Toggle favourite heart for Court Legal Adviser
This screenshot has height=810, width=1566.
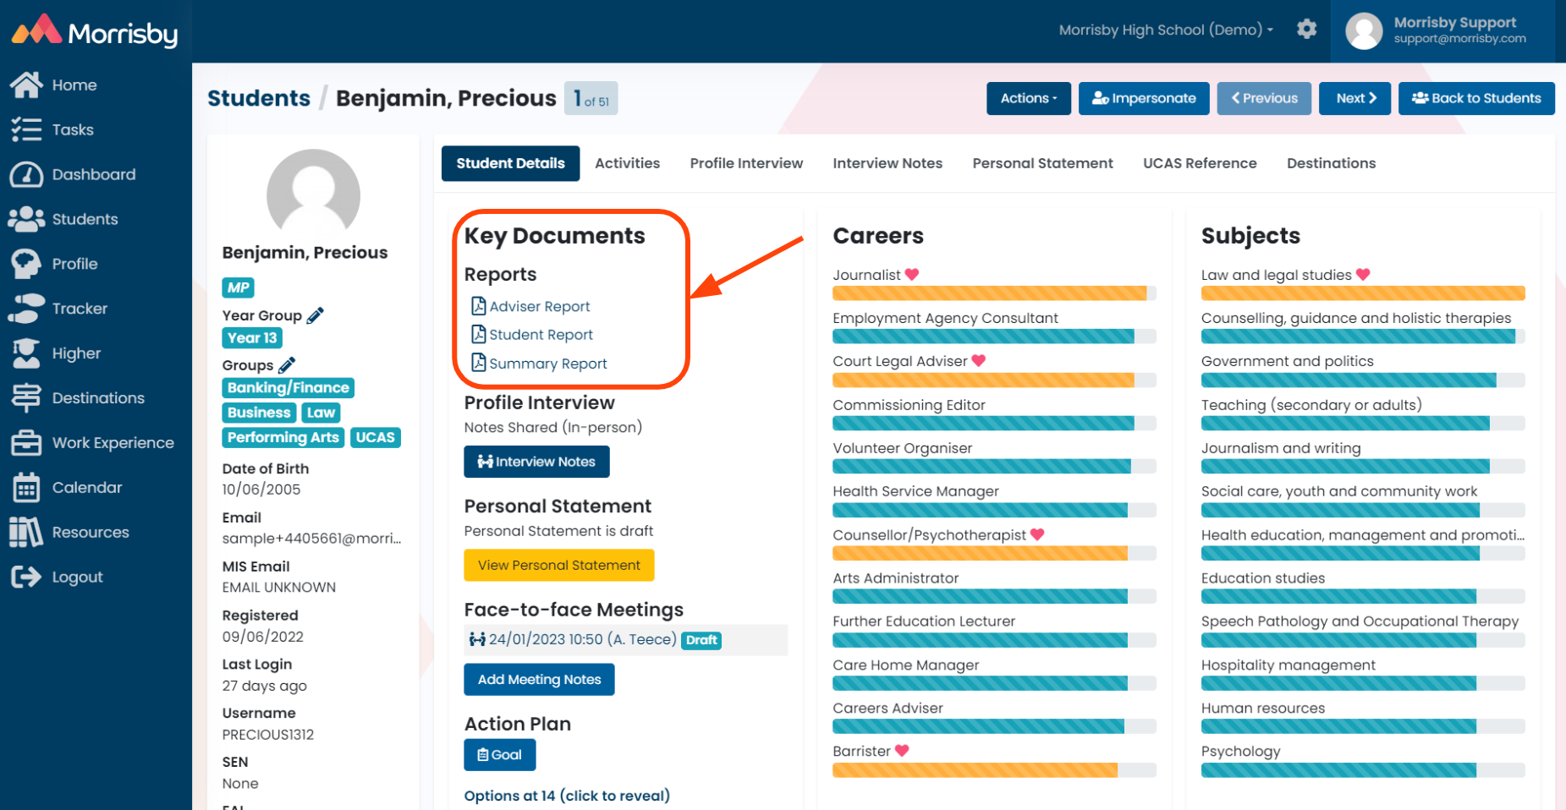click(x=979, y=360)
